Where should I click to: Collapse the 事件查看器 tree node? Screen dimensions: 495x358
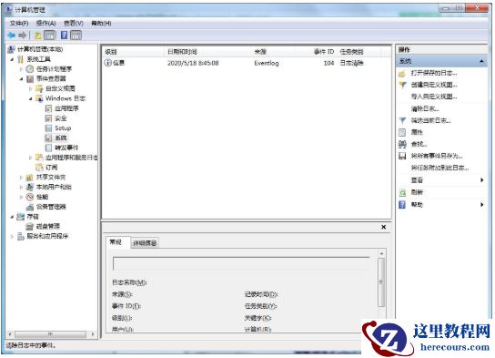pyautogui.click(x=22, y=78)
